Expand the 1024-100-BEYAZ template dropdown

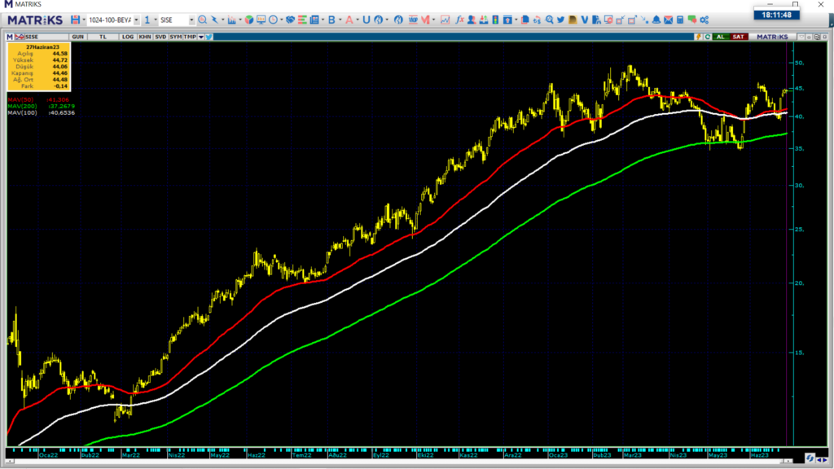coord(135,20)
